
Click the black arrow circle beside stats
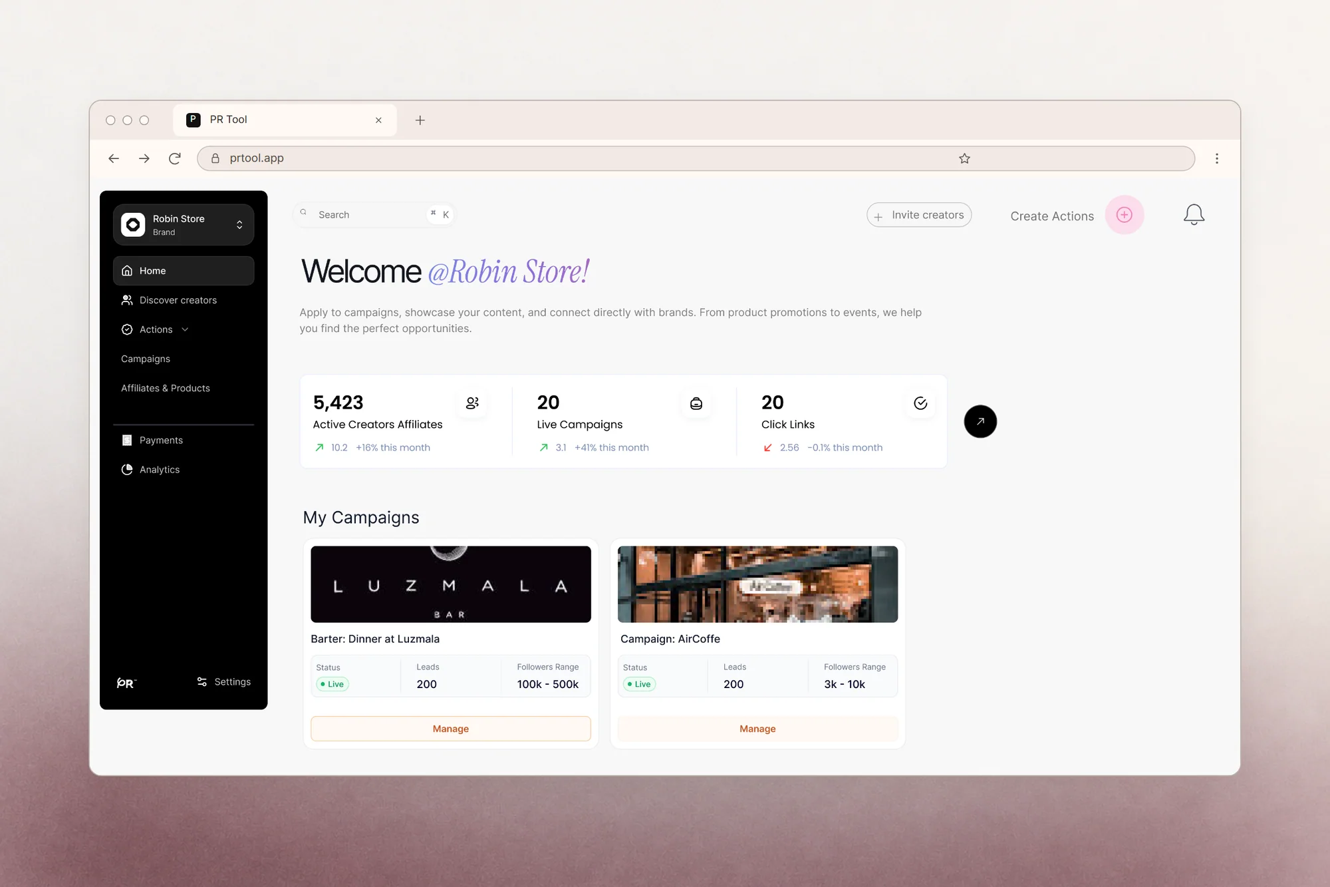pos(980,421)
